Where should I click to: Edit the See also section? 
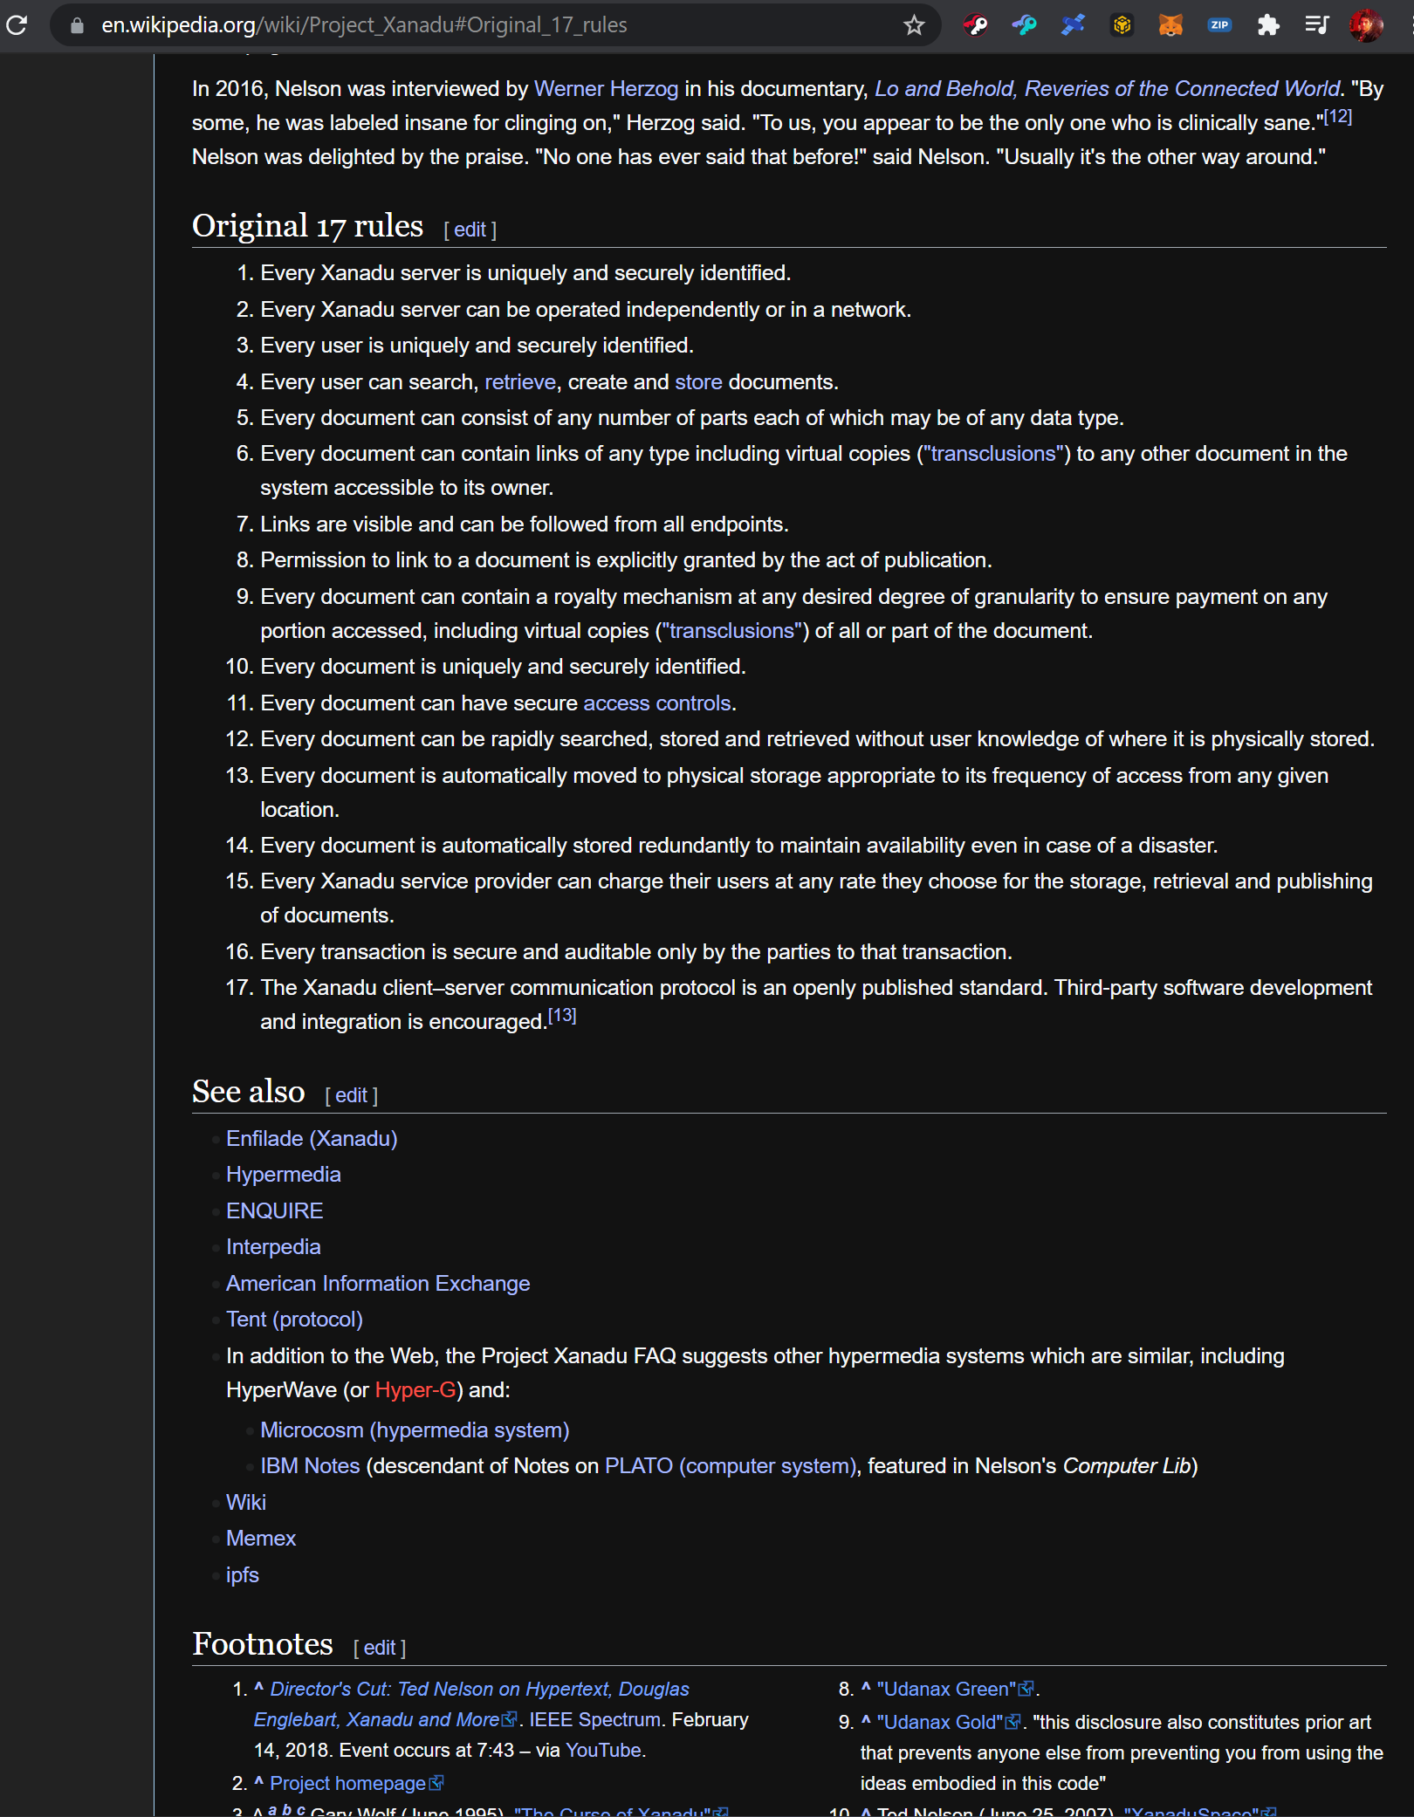(351, 1095)
